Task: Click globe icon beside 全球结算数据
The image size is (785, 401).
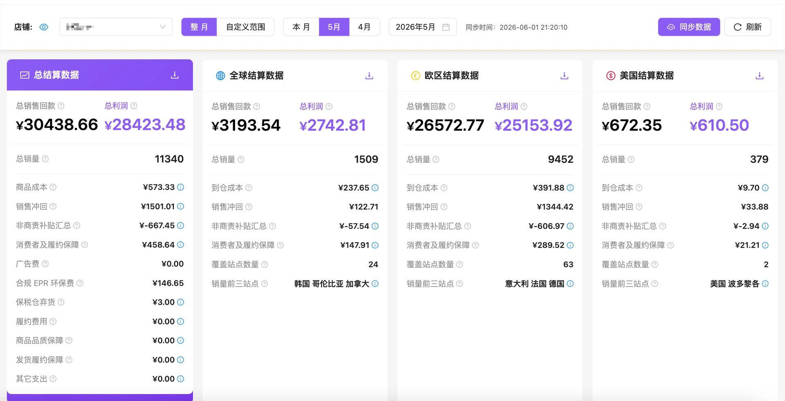Action: click(220, 76)
